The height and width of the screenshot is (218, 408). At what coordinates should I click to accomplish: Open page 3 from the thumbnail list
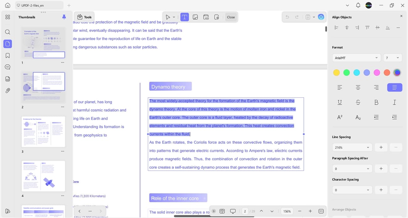click(x=43, y=132)
